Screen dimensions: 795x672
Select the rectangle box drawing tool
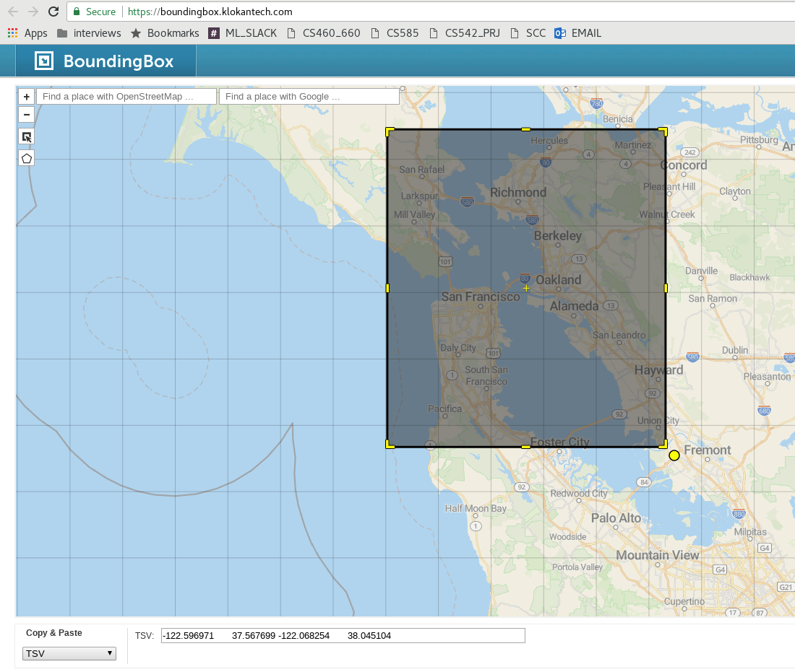point(26,136)
